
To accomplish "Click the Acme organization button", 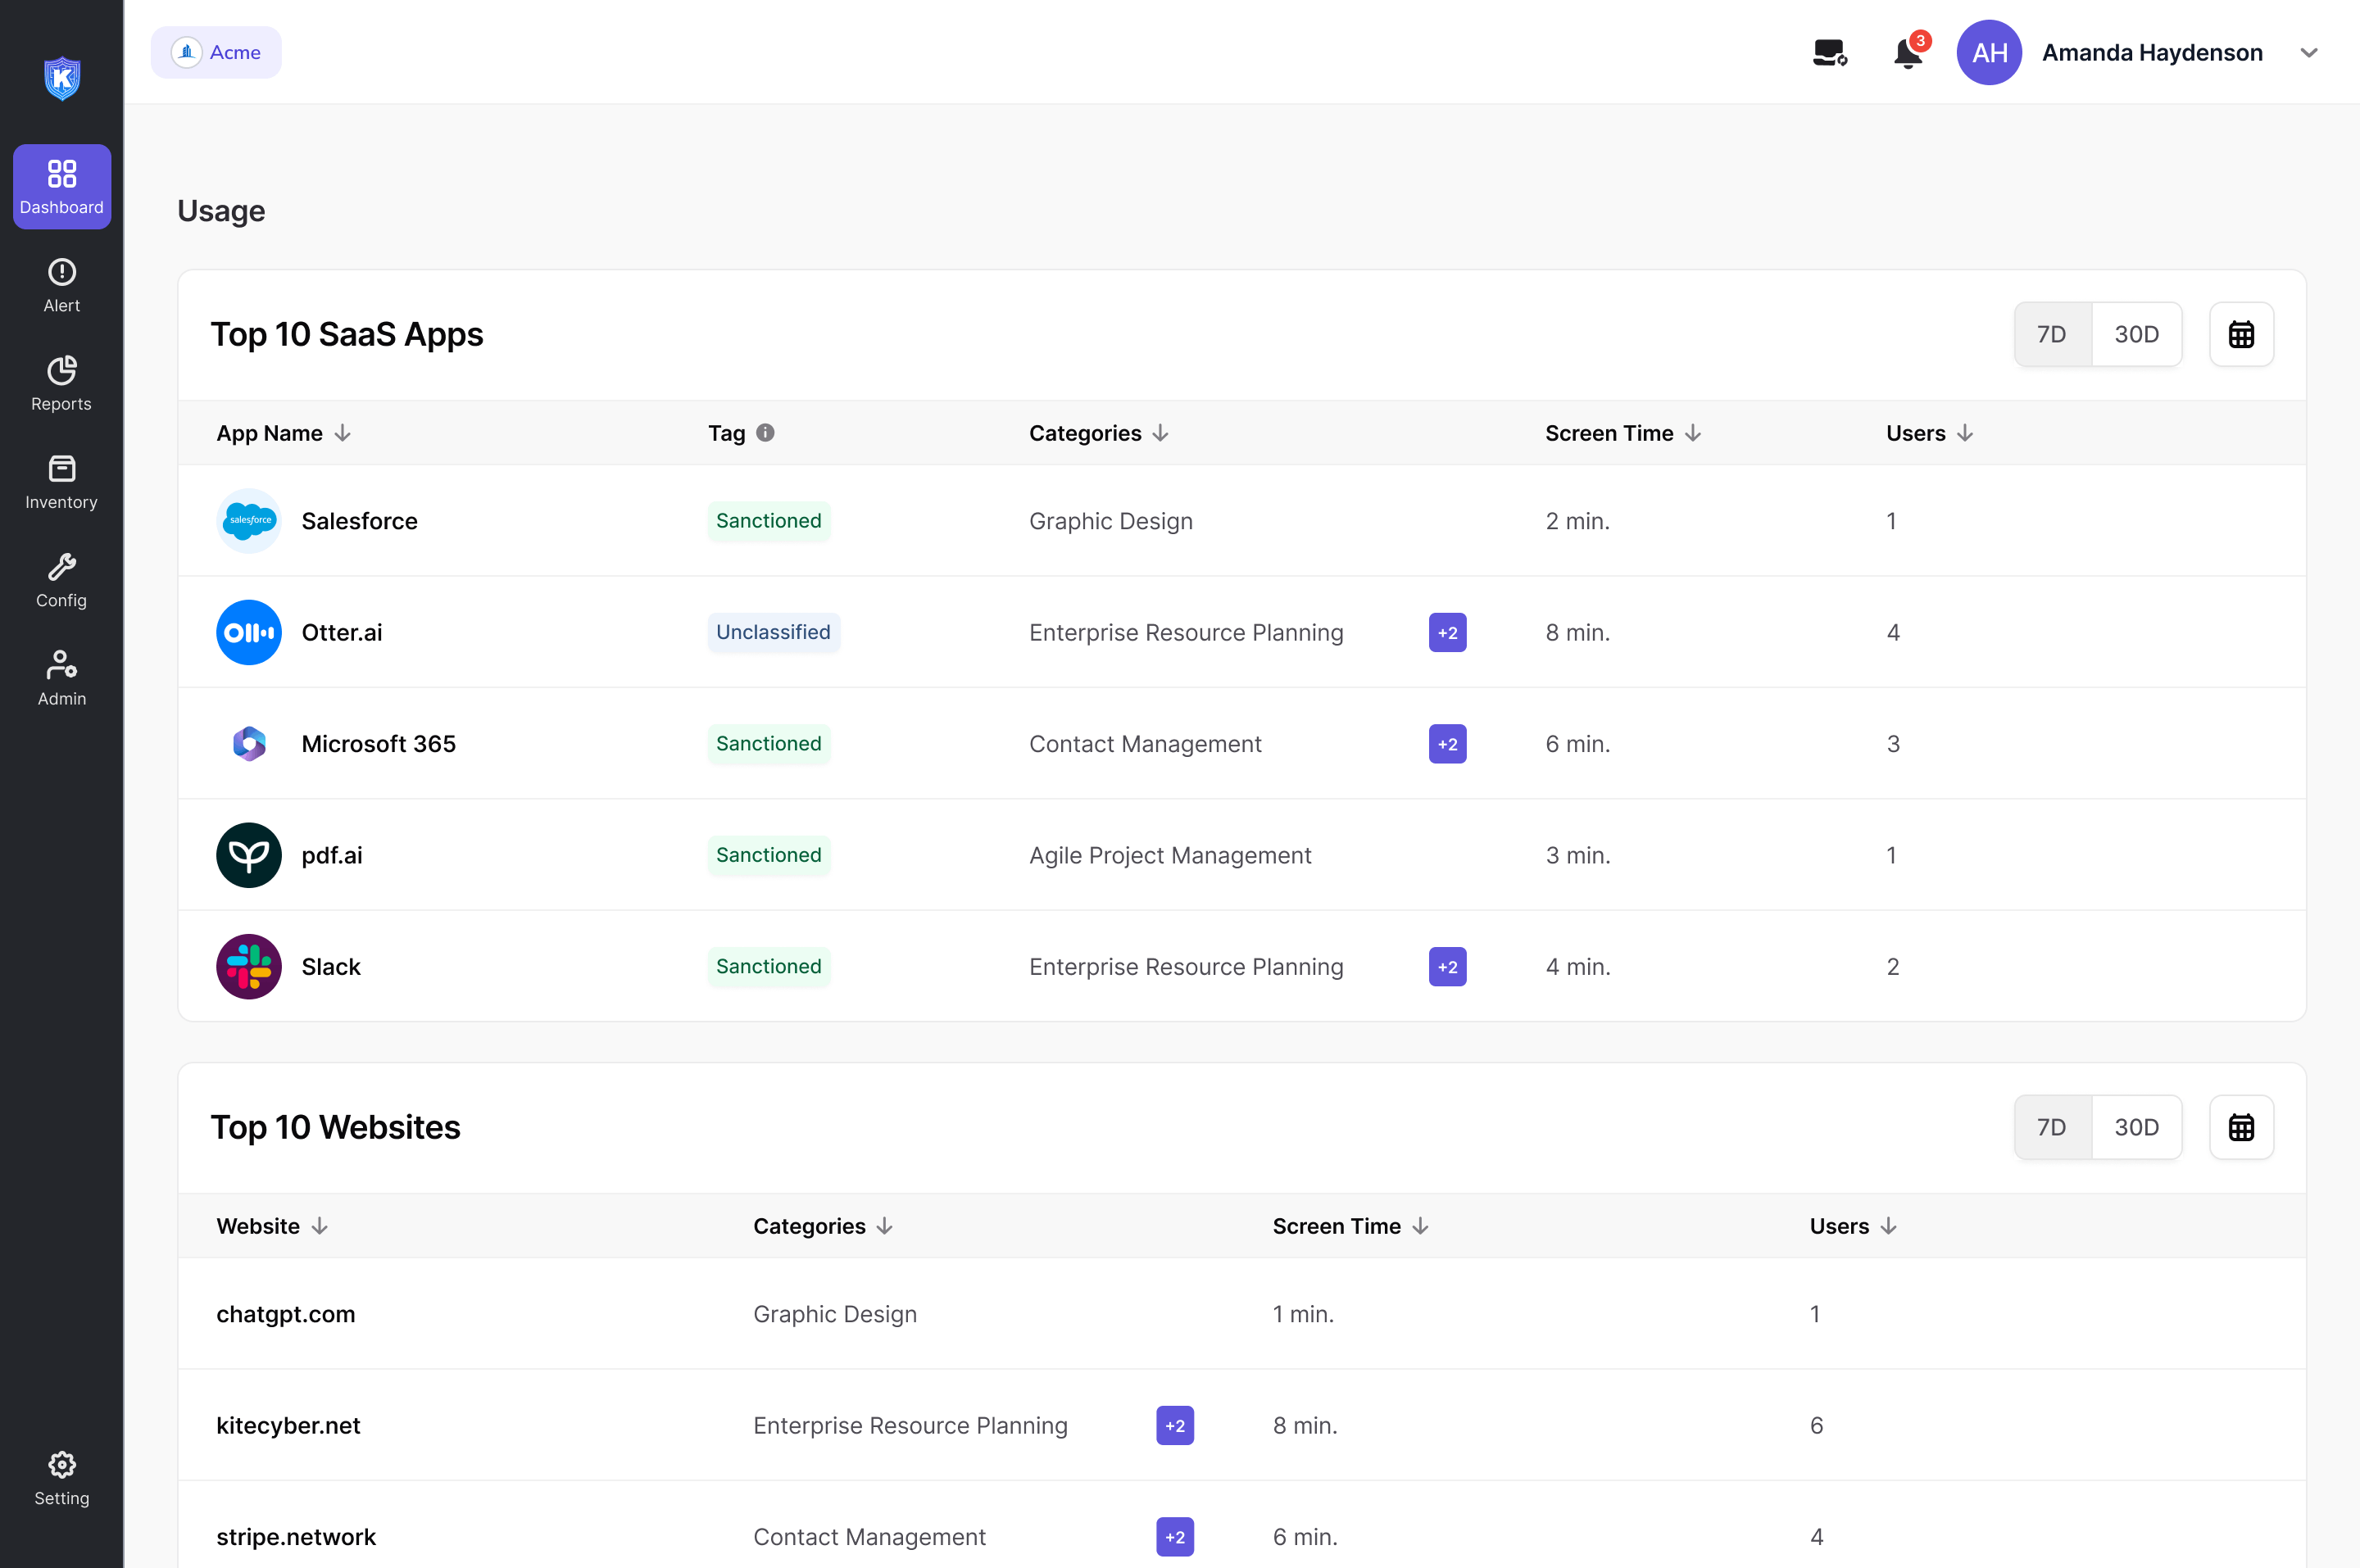I will coord(216,53).
